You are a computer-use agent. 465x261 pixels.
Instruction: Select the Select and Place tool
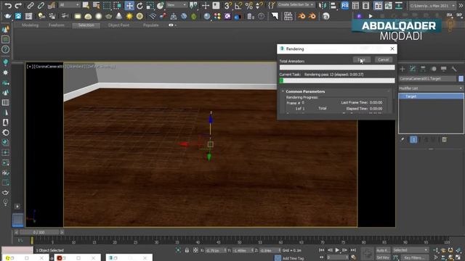click(x=161, y=5)
